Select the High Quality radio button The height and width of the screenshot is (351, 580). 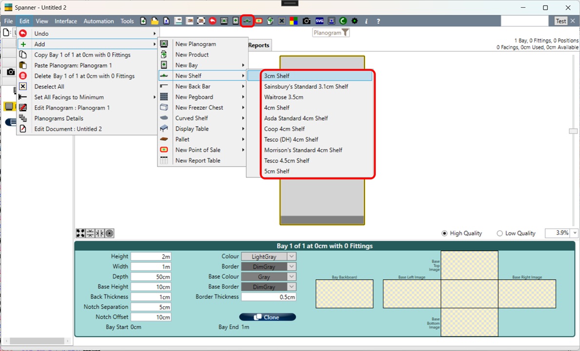click(x=444, y=234)
